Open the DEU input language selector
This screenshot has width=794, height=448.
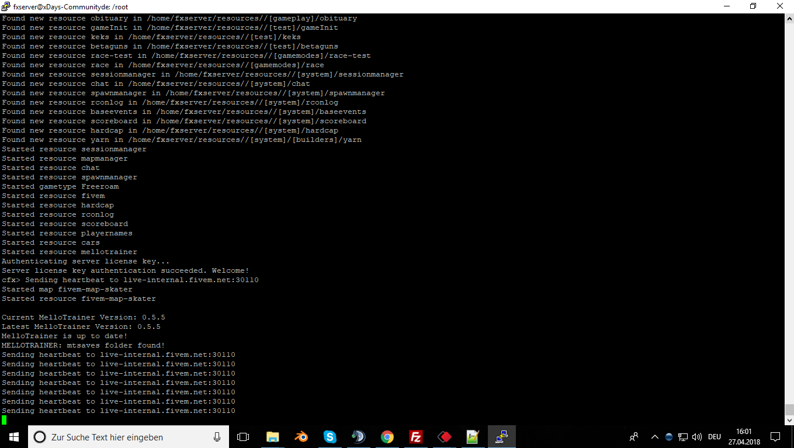click(x=715, y=437)
